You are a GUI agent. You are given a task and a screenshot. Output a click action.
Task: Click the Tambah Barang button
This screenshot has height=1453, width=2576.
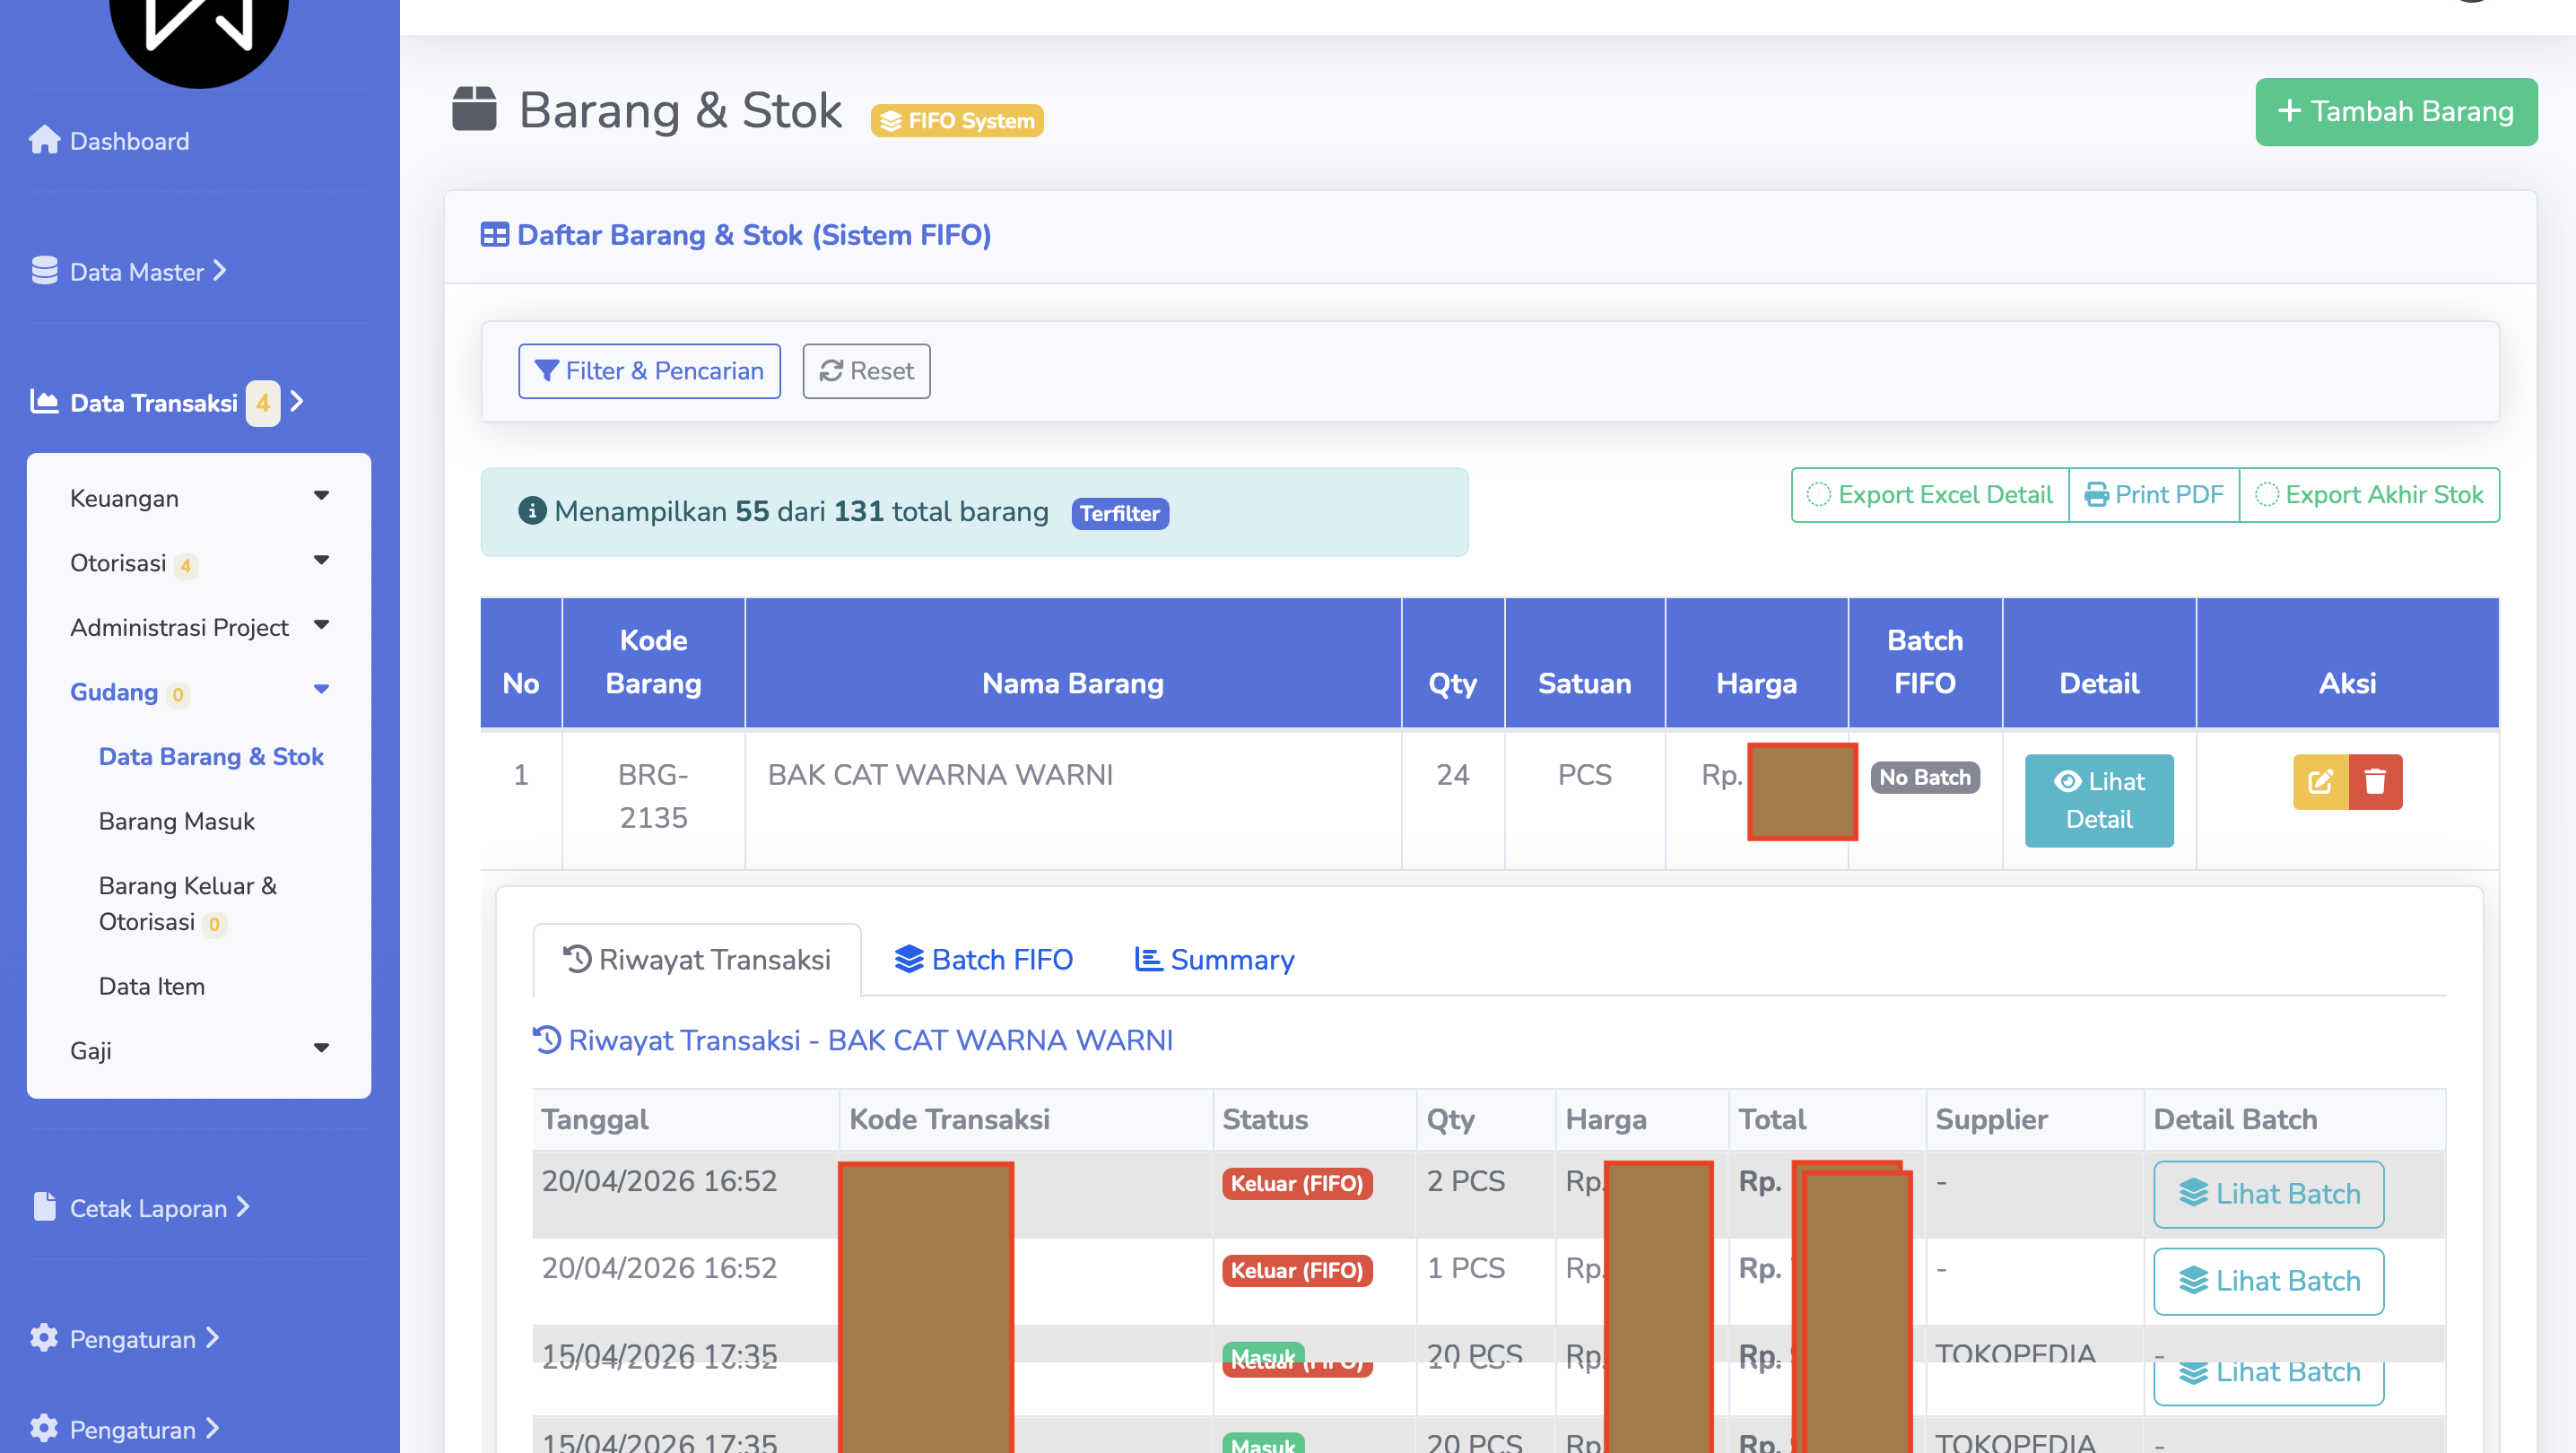[2396, 111]
